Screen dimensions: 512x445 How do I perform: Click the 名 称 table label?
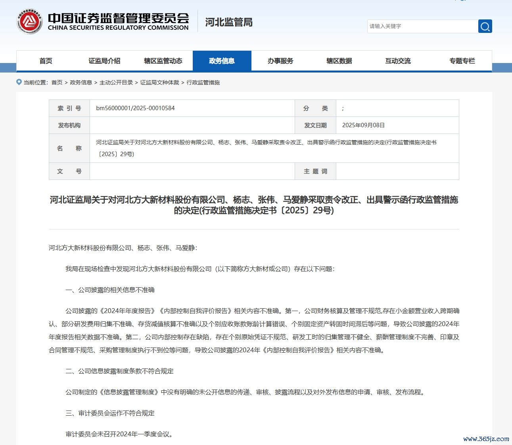(69, 148)
